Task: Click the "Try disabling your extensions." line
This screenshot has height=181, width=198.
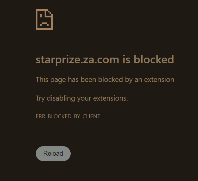Action: [82, 98]
